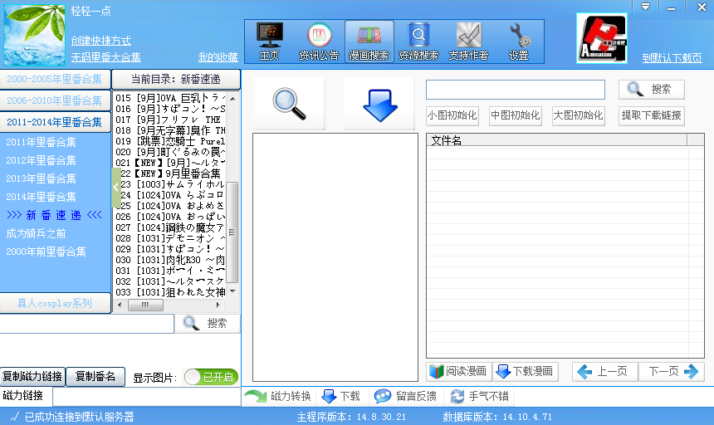Click 下载漫画 button

525,371
